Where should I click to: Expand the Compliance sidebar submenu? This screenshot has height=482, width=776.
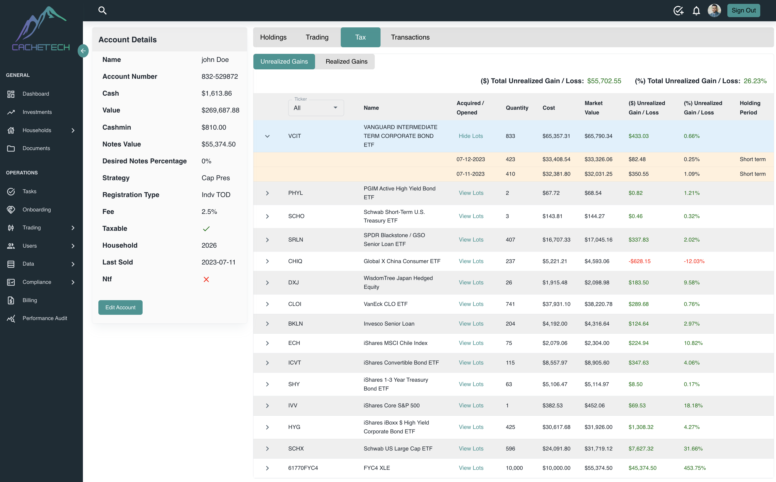coord(73,282)
